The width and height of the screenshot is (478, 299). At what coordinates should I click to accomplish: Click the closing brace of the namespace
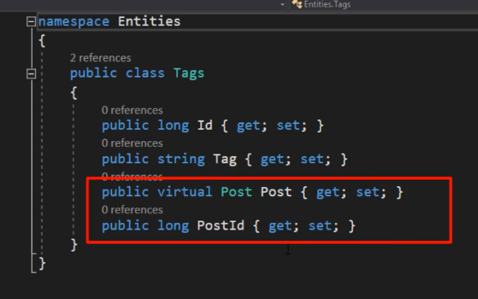(42, 263)
